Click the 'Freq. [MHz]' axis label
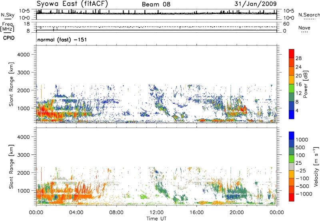The height and width of the screenshot is (221, 320). 8,27
